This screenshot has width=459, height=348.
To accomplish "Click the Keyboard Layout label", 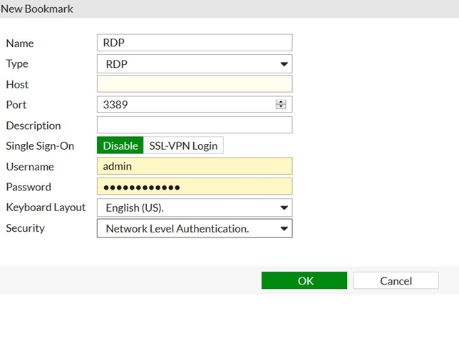I will (46, 208).
